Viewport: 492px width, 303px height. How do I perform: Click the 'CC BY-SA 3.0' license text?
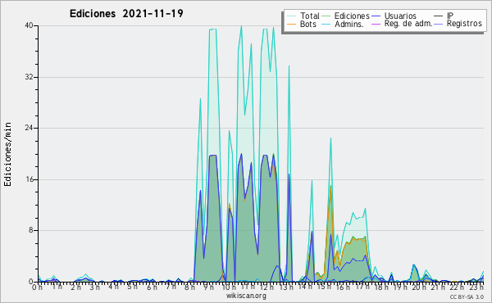click(x=467, y=297)
